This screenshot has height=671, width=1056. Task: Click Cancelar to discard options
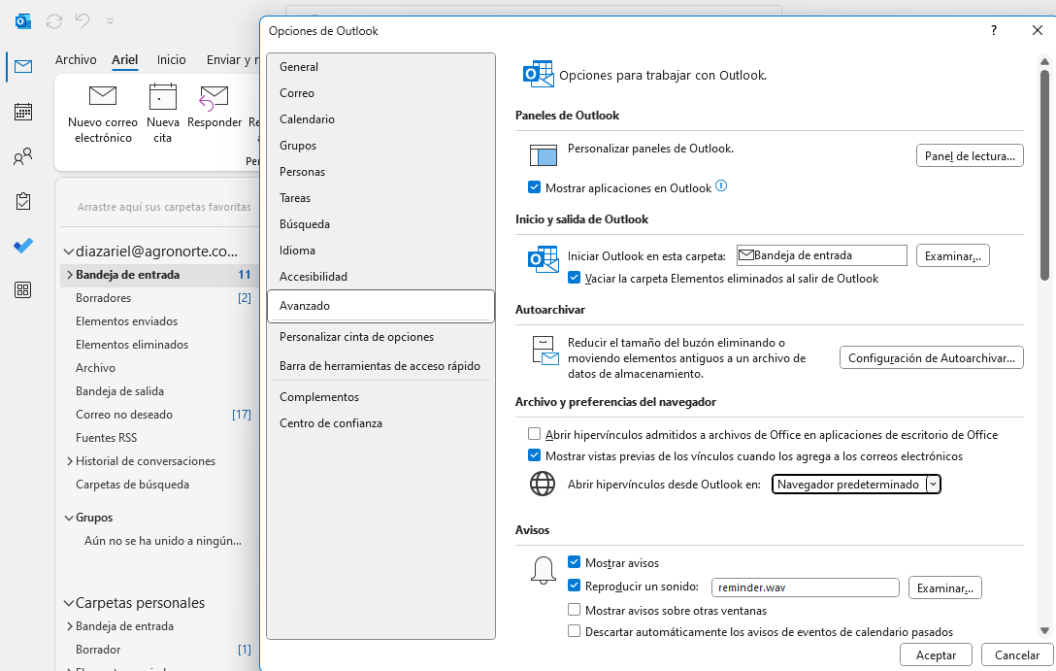(x=1017, y=654)
